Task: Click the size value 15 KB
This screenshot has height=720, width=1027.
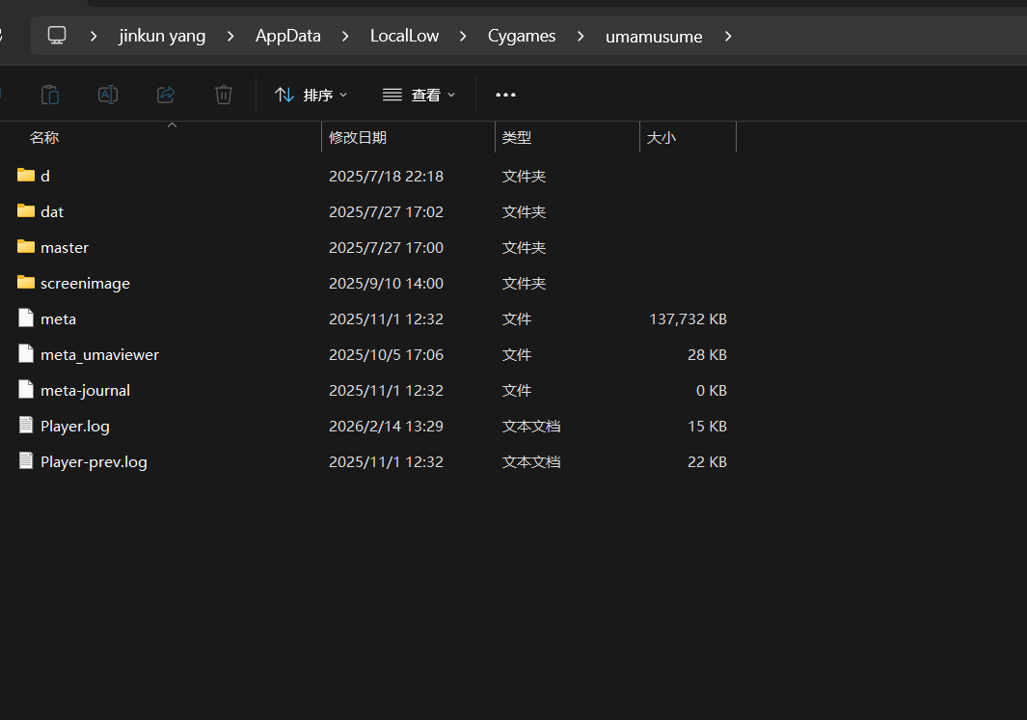Action: [x=708, y=427]
